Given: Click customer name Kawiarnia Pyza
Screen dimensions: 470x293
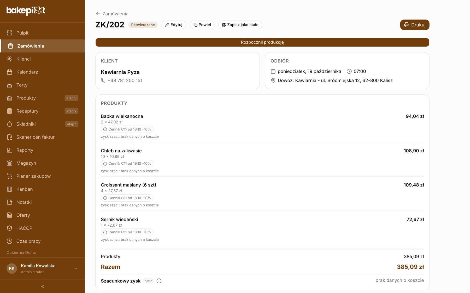Looking at the screenshot, I should click(x=120, y=72).
